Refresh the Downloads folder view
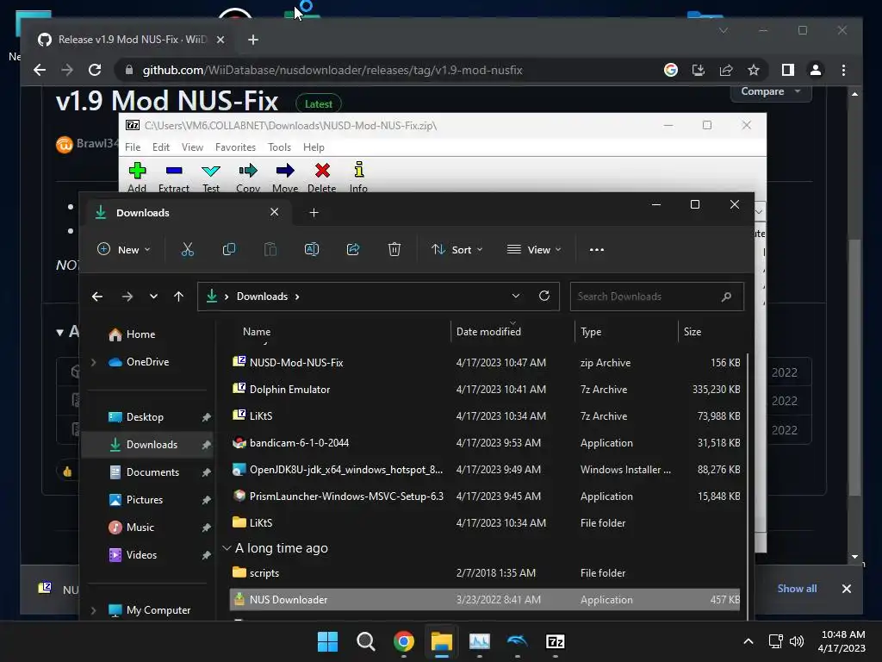Viewport: 882px width, 662px height. (544, 297)
